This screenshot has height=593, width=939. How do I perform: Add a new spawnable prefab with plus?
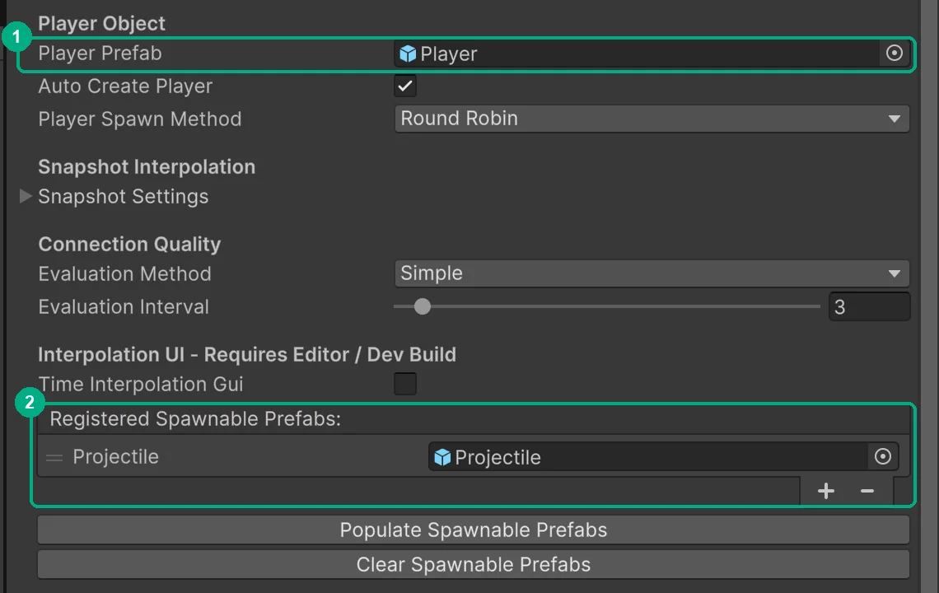coord(826,491)
